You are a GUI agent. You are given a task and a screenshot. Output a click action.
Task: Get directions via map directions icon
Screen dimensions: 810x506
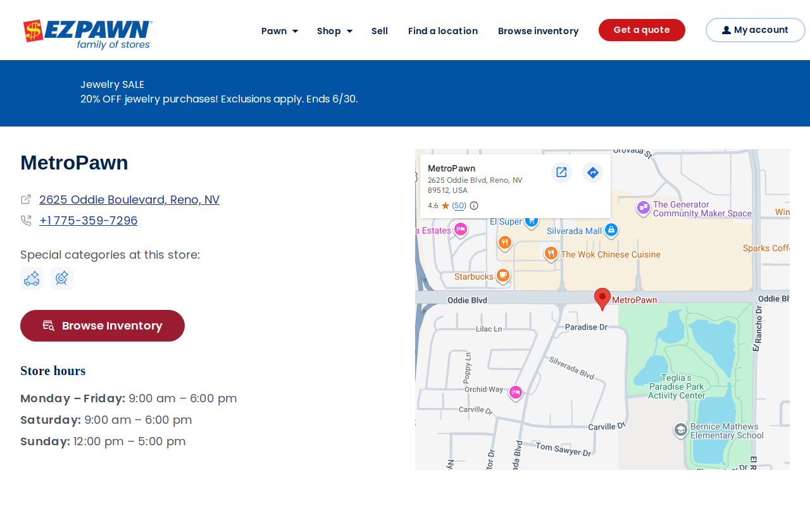pos(592,172)
